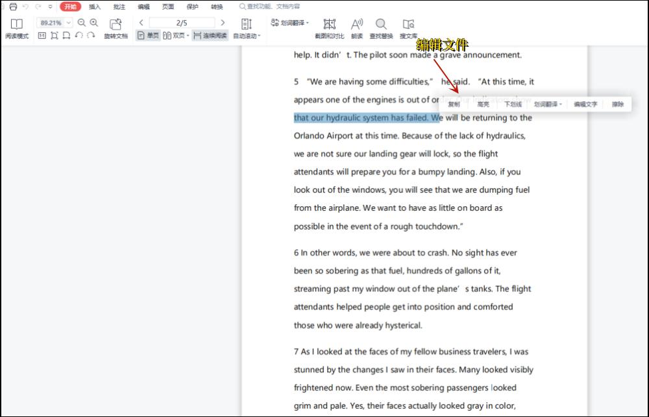
Task: Open the 批注 annotation tab
Action: (119, 6)
